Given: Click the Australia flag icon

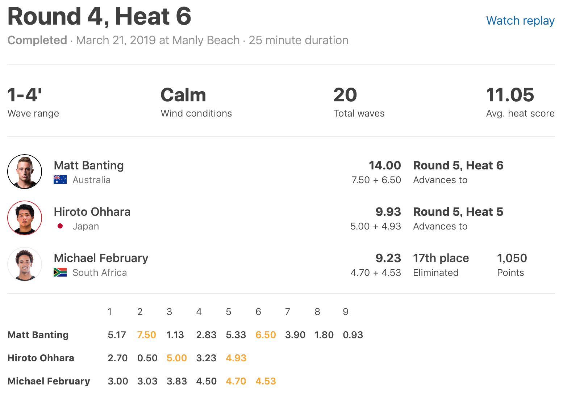Looking at the screenshot, I should pyautogui.click(x=60, y=180).
